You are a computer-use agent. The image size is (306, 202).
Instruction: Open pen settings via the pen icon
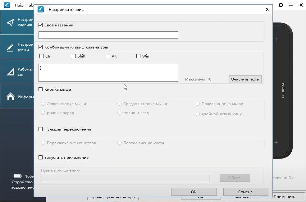click(x=10, y=47)
